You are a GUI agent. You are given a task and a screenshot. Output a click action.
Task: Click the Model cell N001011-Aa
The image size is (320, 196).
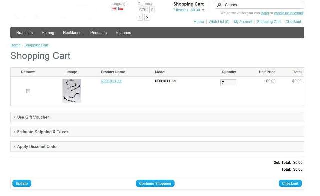point(165,81)
